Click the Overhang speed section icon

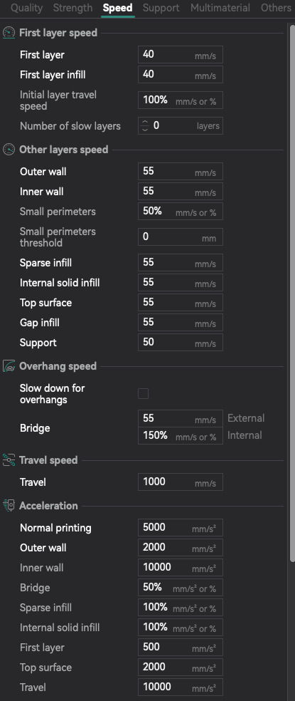coord(9,366)
